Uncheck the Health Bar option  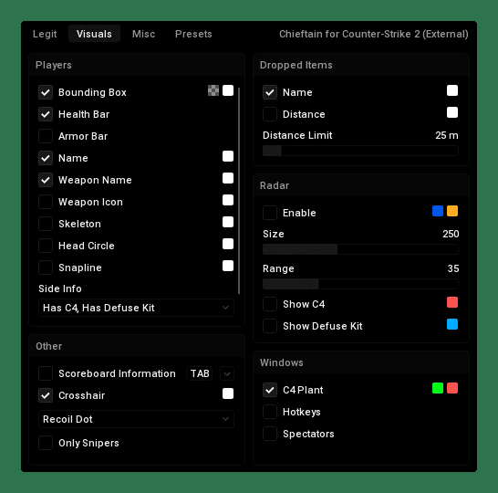coord(46,114)
